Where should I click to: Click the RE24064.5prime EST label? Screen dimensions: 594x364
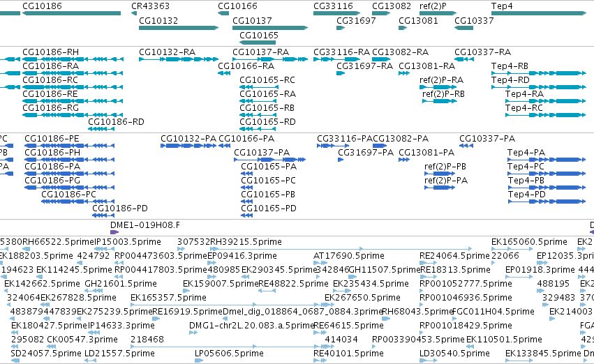[454, 256]
